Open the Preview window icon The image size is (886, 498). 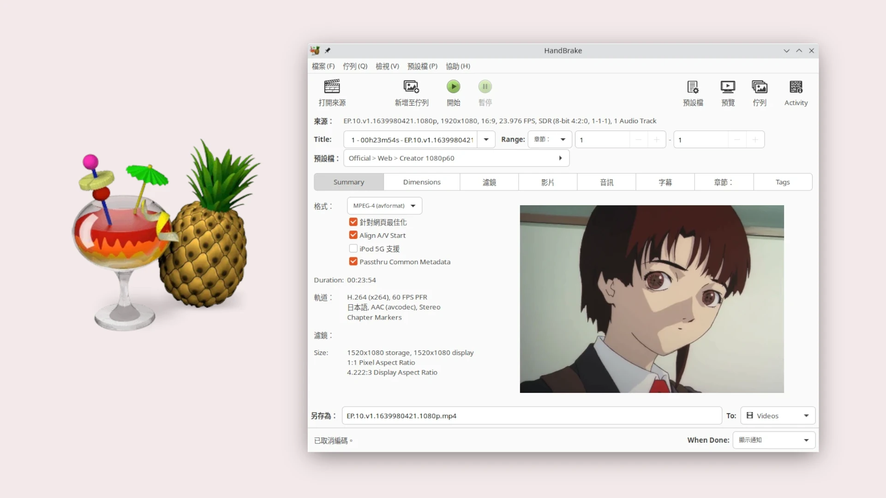pos(728,87)
